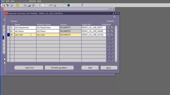The image size is (170, 95).
Task: Click the Name field 'Job Department'
Action: [25, 27]
